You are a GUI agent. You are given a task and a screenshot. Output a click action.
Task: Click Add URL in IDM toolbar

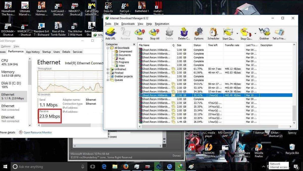tap(110, 34)
